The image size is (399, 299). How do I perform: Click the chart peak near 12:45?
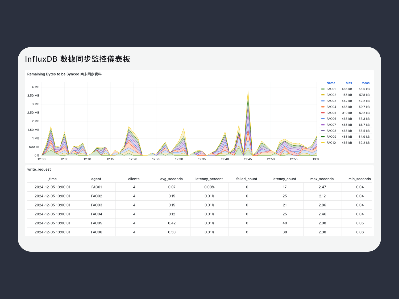pyautogui.click(x=248, y=91)
